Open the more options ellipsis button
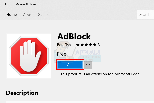This screenshot has height=103, width=154. coord(88,65)
